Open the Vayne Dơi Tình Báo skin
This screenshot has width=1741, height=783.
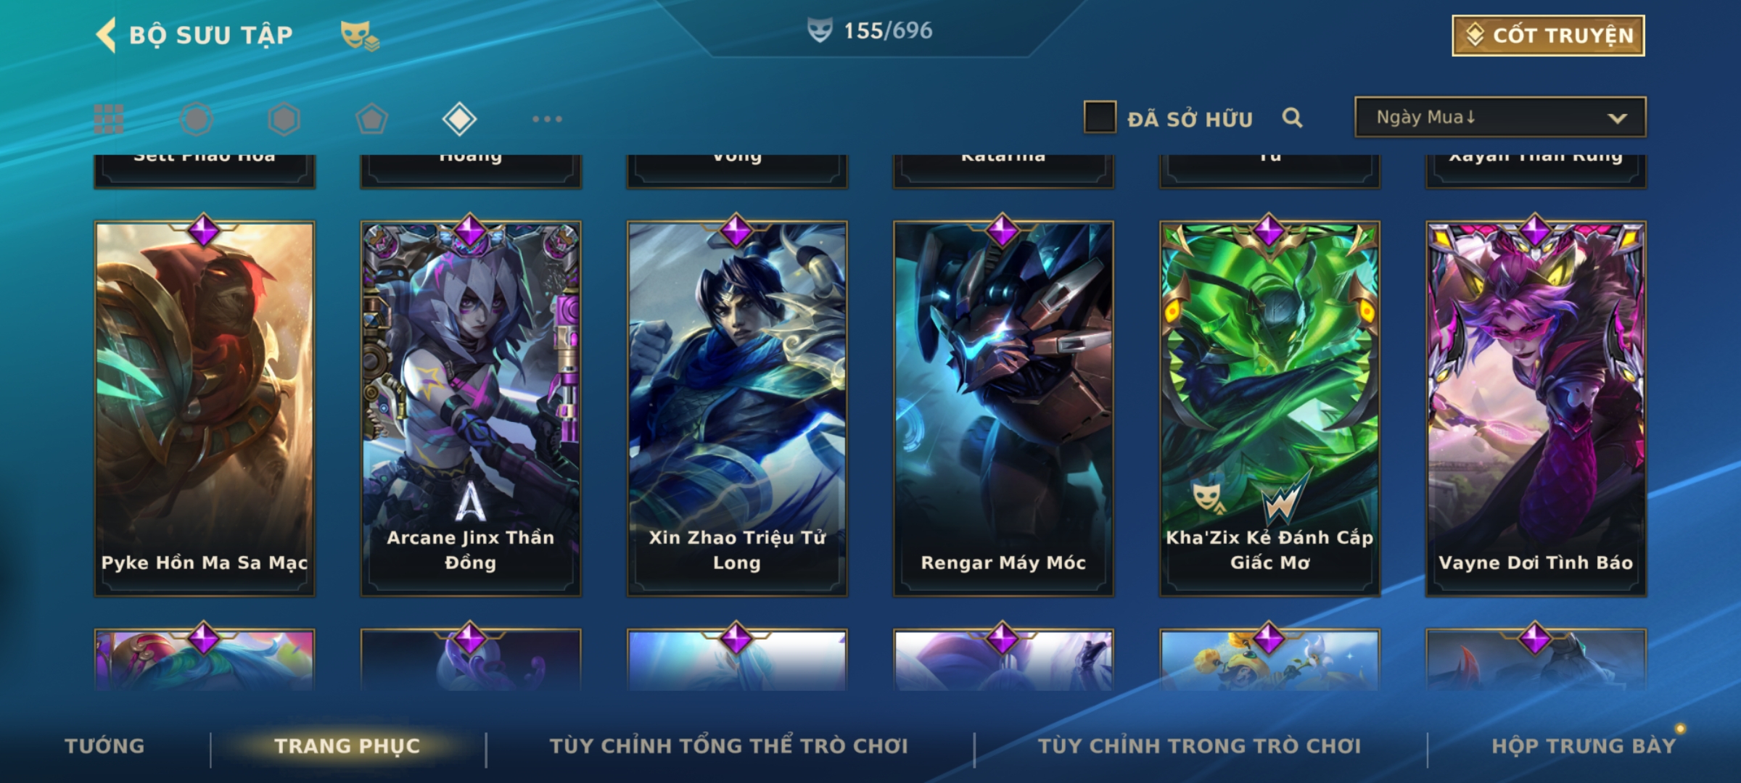pyautogui.click(x=1536, y=408)
